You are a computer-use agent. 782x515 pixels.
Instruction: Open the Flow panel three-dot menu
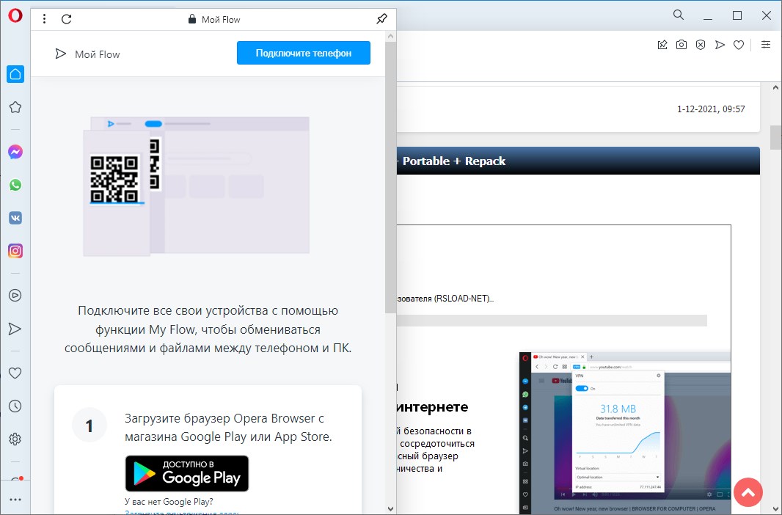click(45, 19)
